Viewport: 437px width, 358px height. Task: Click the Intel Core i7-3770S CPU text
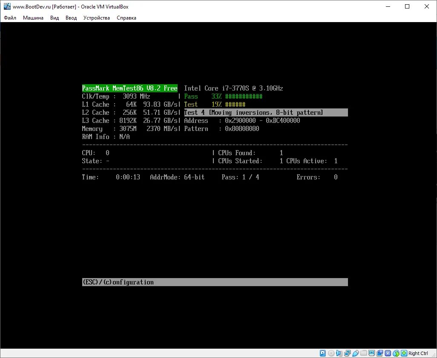[x=233, y=88]
